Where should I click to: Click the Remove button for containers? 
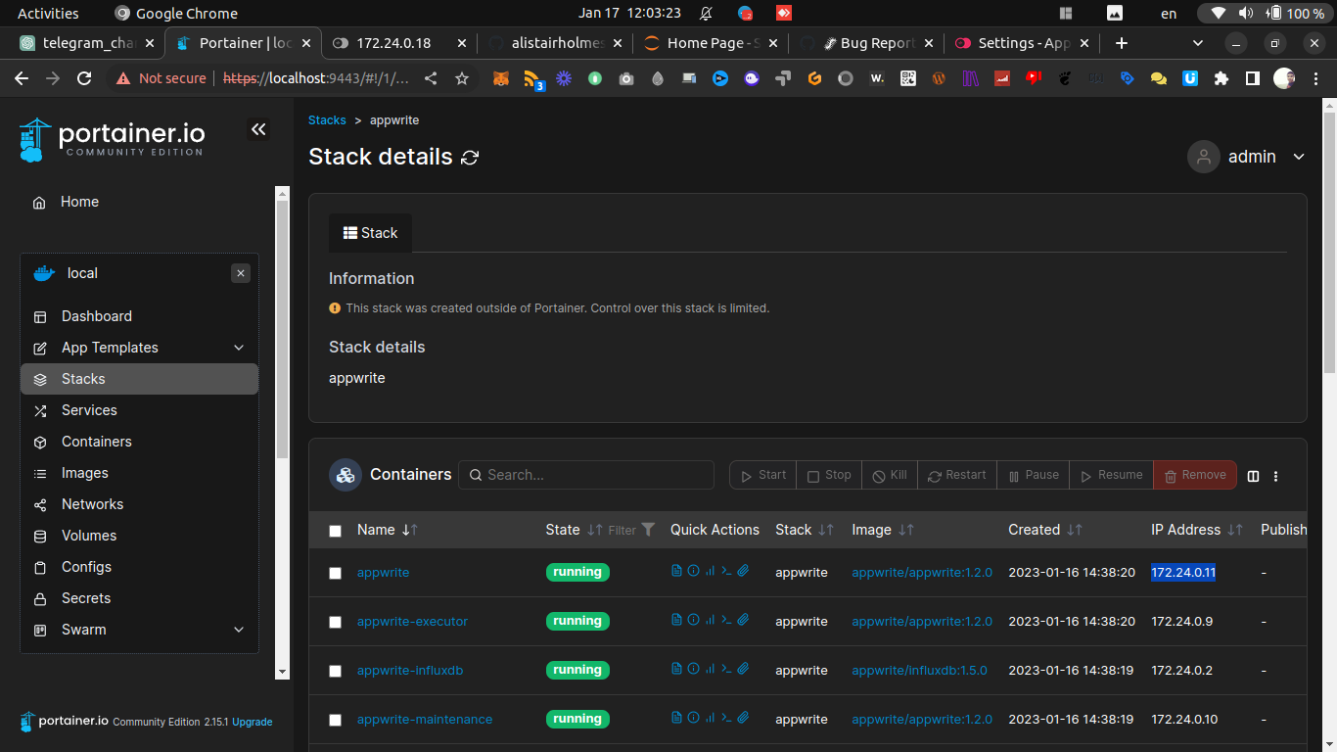click(x=1194, y=475)
